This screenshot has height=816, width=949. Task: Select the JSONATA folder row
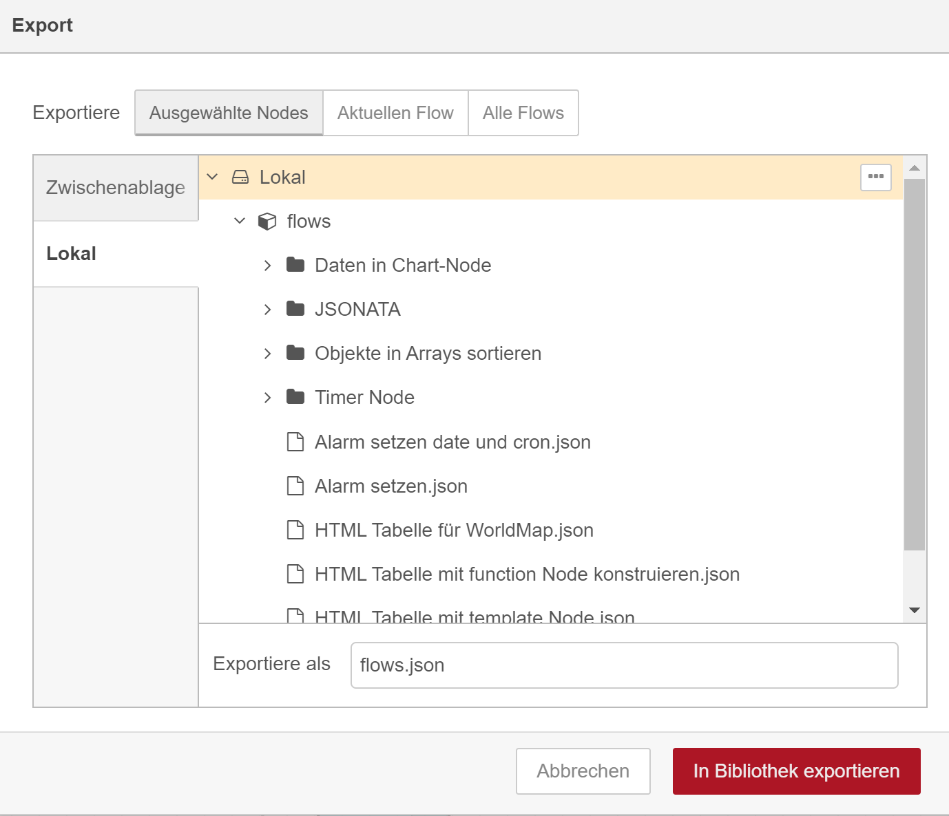[x=551, y=310]
